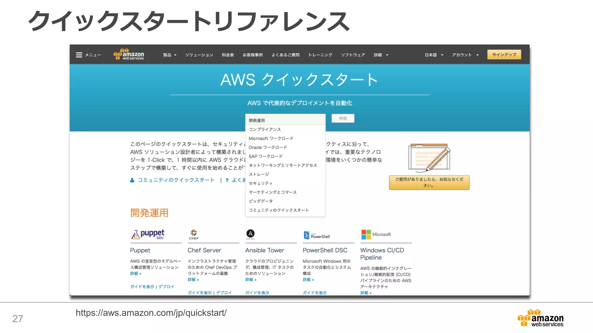
Task: Open the PowerShell DSC title link
Action: tap(325, 250)
